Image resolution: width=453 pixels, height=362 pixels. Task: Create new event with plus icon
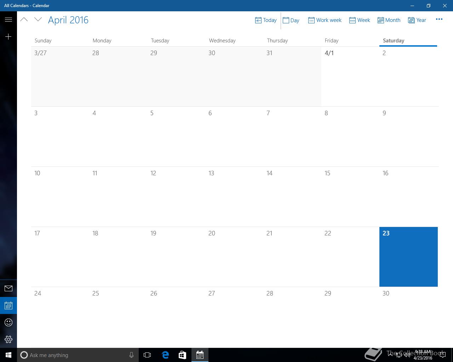[8, 36]
